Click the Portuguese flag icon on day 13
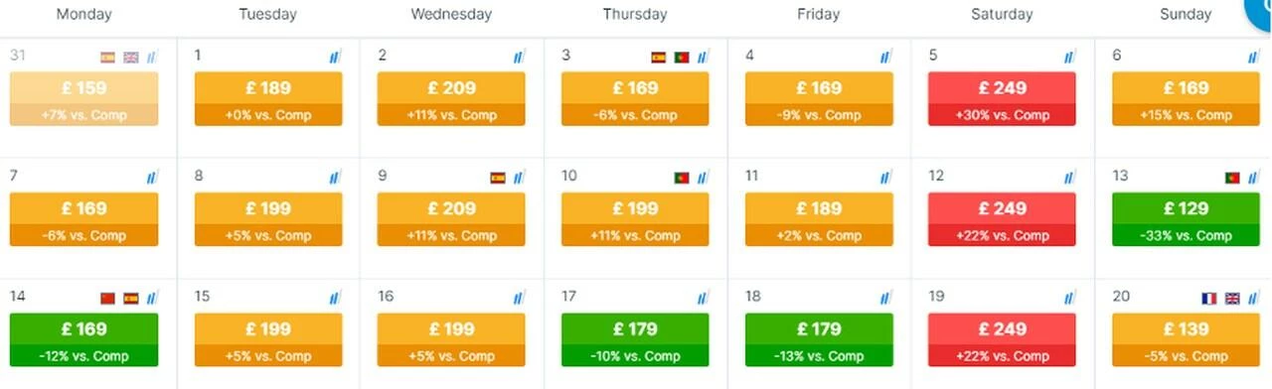The height and width of the screenshot is (389, 1272). (1232, 179)
